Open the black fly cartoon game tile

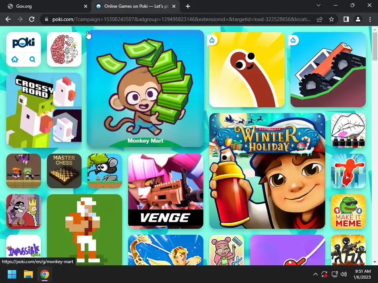[104, 171]
